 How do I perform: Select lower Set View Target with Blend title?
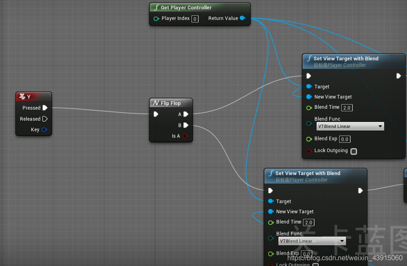[x=308, y=173]
